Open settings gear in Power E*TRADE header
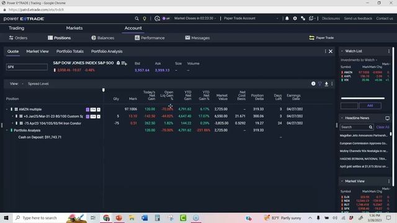 (295, 19)
